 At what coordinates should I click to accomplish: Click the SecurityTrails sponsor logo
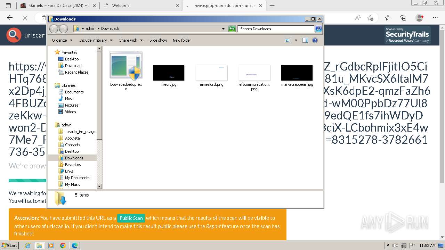pos(407,35)
